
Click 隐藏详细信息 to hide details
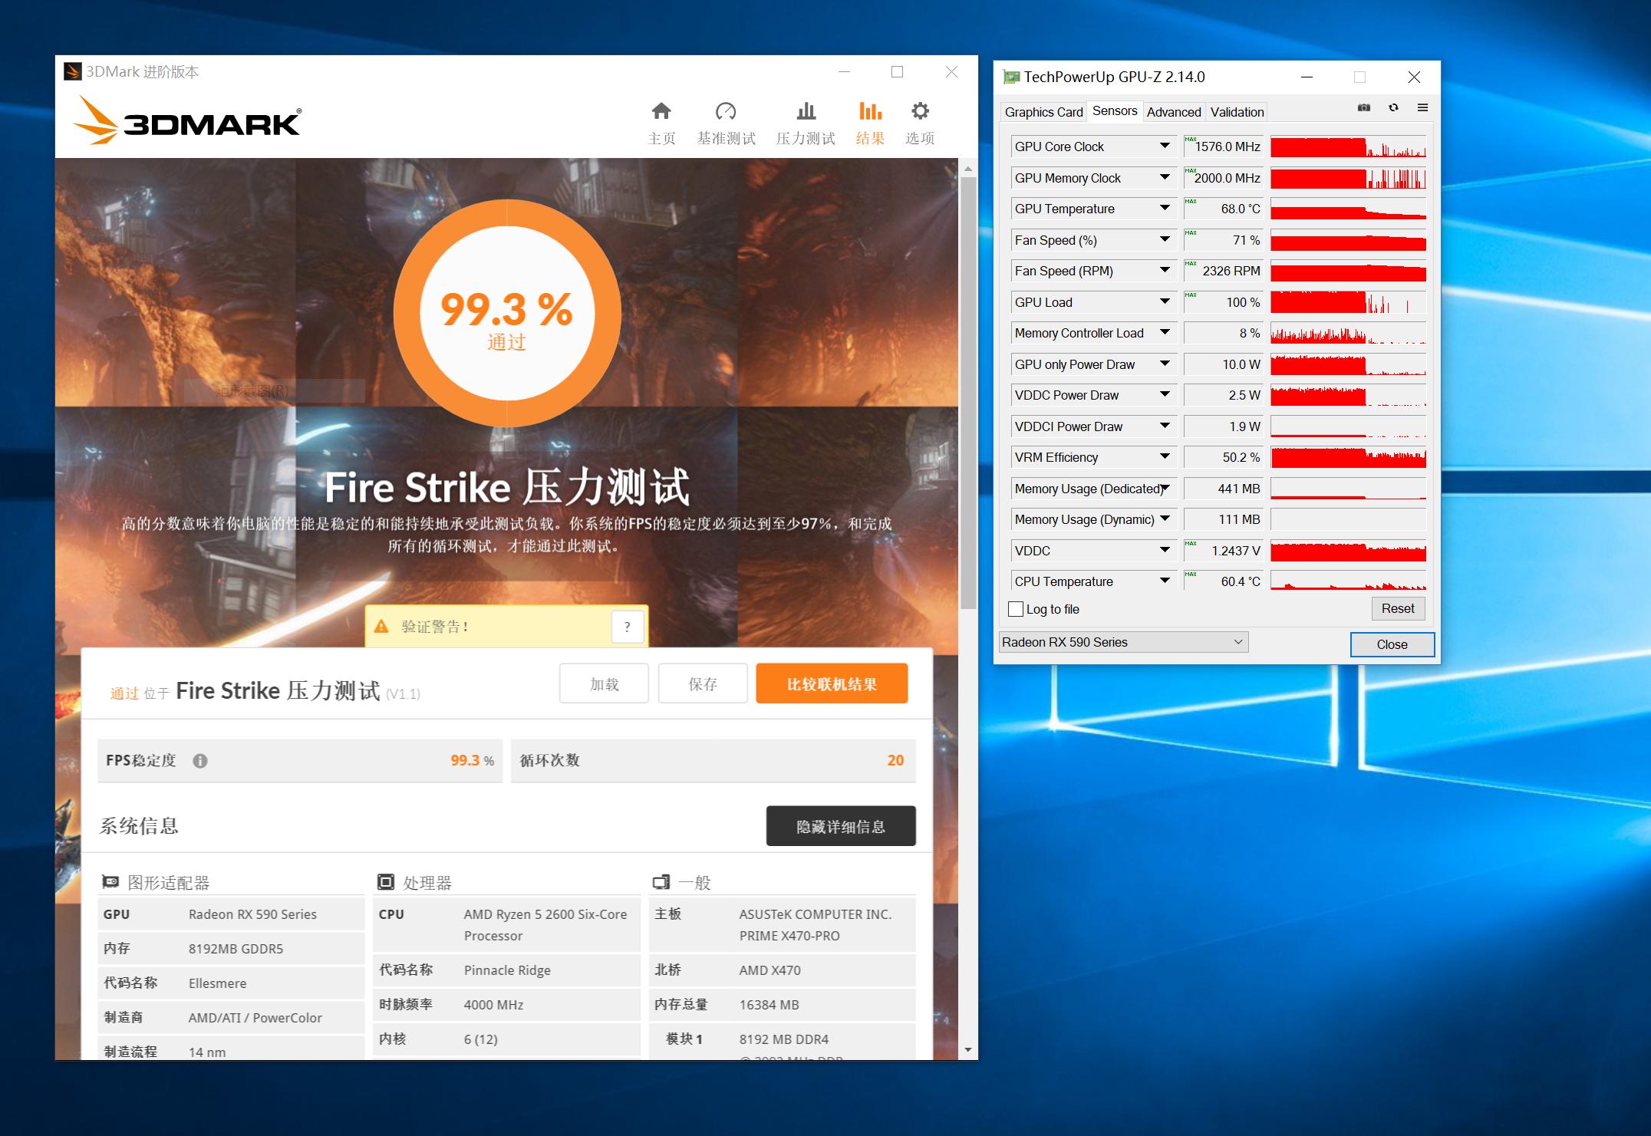(841, 826)
